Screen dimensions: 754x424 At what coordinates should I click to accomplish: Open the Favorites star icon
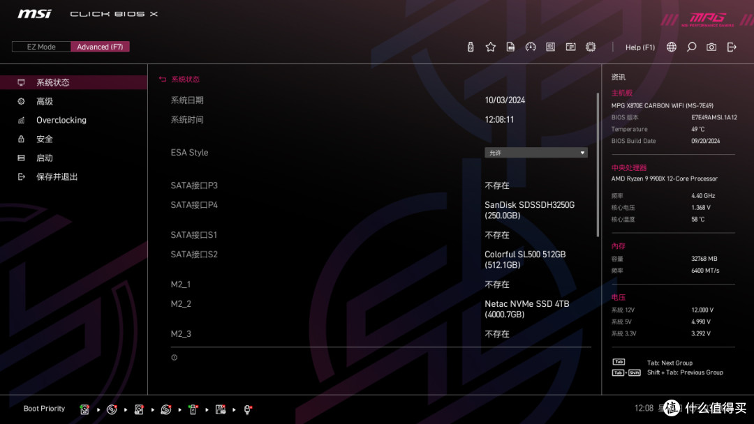coord(491,47)
